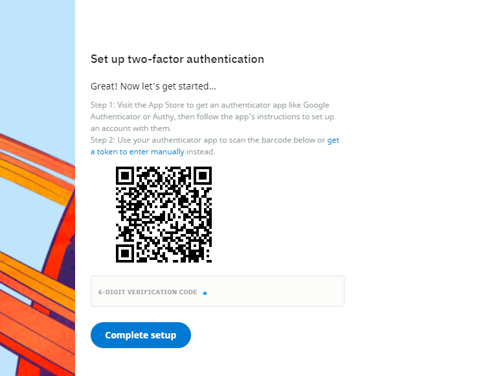485x376 pixels.
Task: Click the word "Google" in Step 1
Action: [x=315, y=105]
